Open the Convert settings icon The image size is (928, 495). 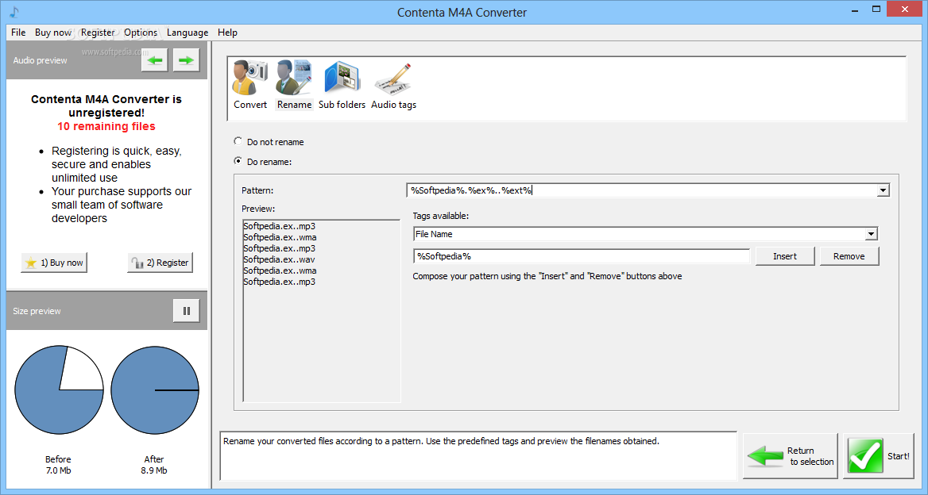[x=249, y=85]
